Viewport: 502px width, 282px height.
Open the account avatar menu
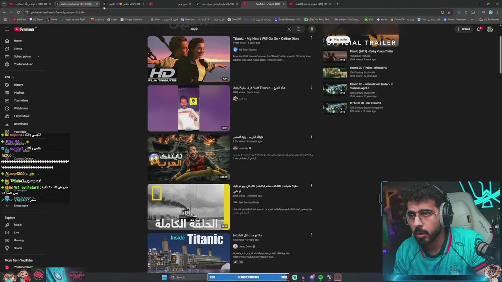pos(490,29)
